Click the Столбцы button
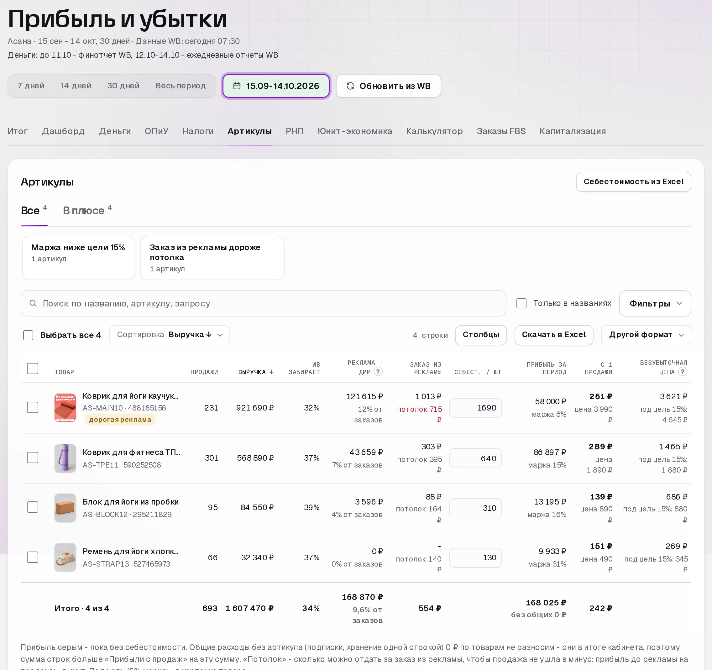This screenshot has width=712, height=670. pyautogui.click(x=481, y=335)
